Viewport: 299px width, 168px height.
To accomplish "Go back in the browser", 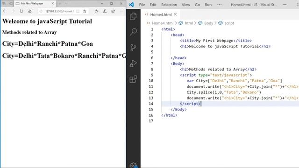I will [x=5, y=11].
